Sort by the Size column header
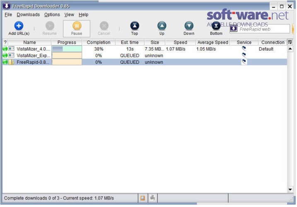The width and height of the screenshot is (297, 207). tap(155, 42)
